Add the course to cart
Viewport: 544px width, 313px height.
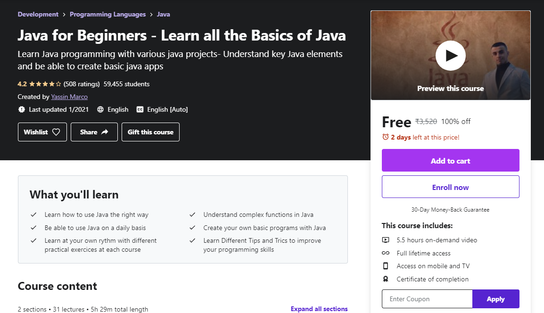click(x=450, y=161)
